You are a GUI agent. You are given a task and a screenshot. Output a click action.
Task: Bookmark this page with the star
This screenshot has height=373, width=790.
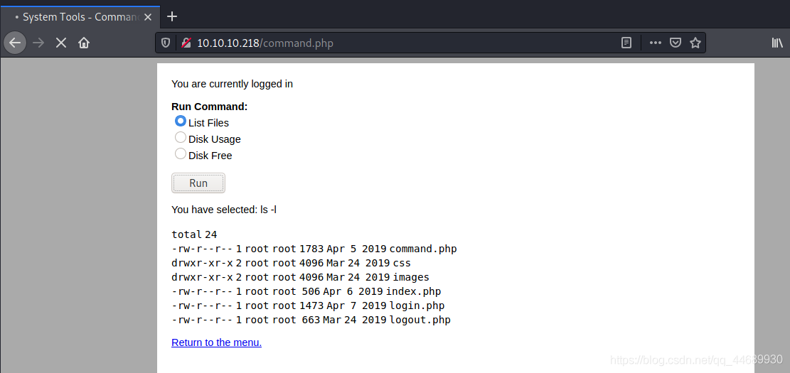[695, 43]
